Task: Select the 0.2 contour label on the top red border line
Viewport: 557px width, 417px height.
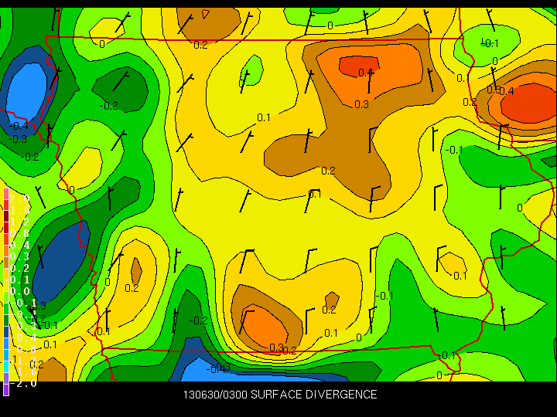Action: pyautogui.click(x=200, y=45)
